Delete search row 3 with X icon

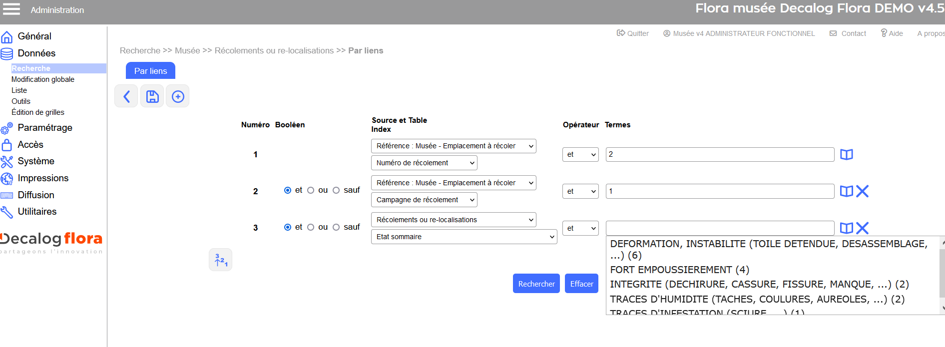click(x=863, y=228)
